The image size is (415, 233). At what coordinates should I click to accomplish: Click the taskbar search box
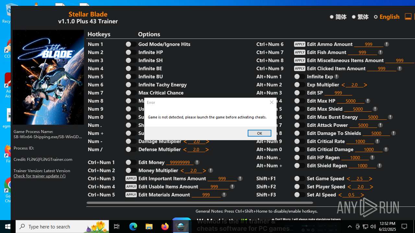(x=63, y=227)
